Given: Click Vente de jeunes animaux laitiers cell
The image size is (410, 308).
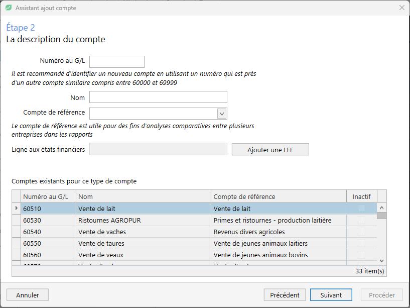Looking at the screenshot, I should [279, 243].
